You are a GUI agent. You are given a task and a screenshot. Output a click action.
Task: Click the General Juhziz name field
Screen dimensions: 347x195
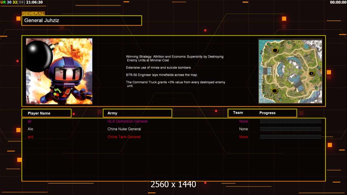click(82, 20)
